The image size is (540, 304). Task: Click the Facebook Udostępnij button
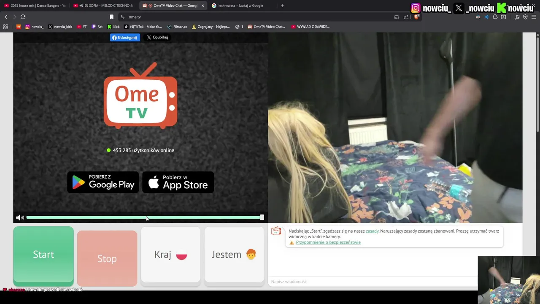125,37
